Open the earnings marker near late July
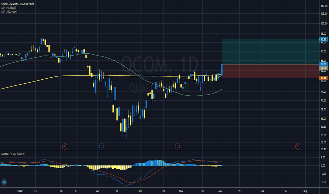This screenshot has height=194, width=329. pos(298,146)
